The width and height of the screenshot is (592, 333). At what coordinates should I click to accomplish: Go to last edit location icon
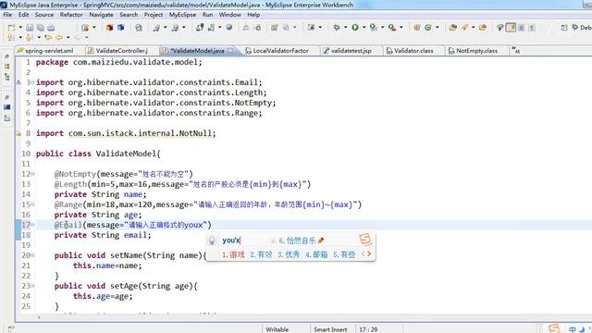point(48,37)
